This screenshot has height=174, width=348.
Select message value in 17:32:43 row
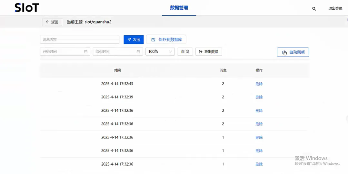(223, 84)
